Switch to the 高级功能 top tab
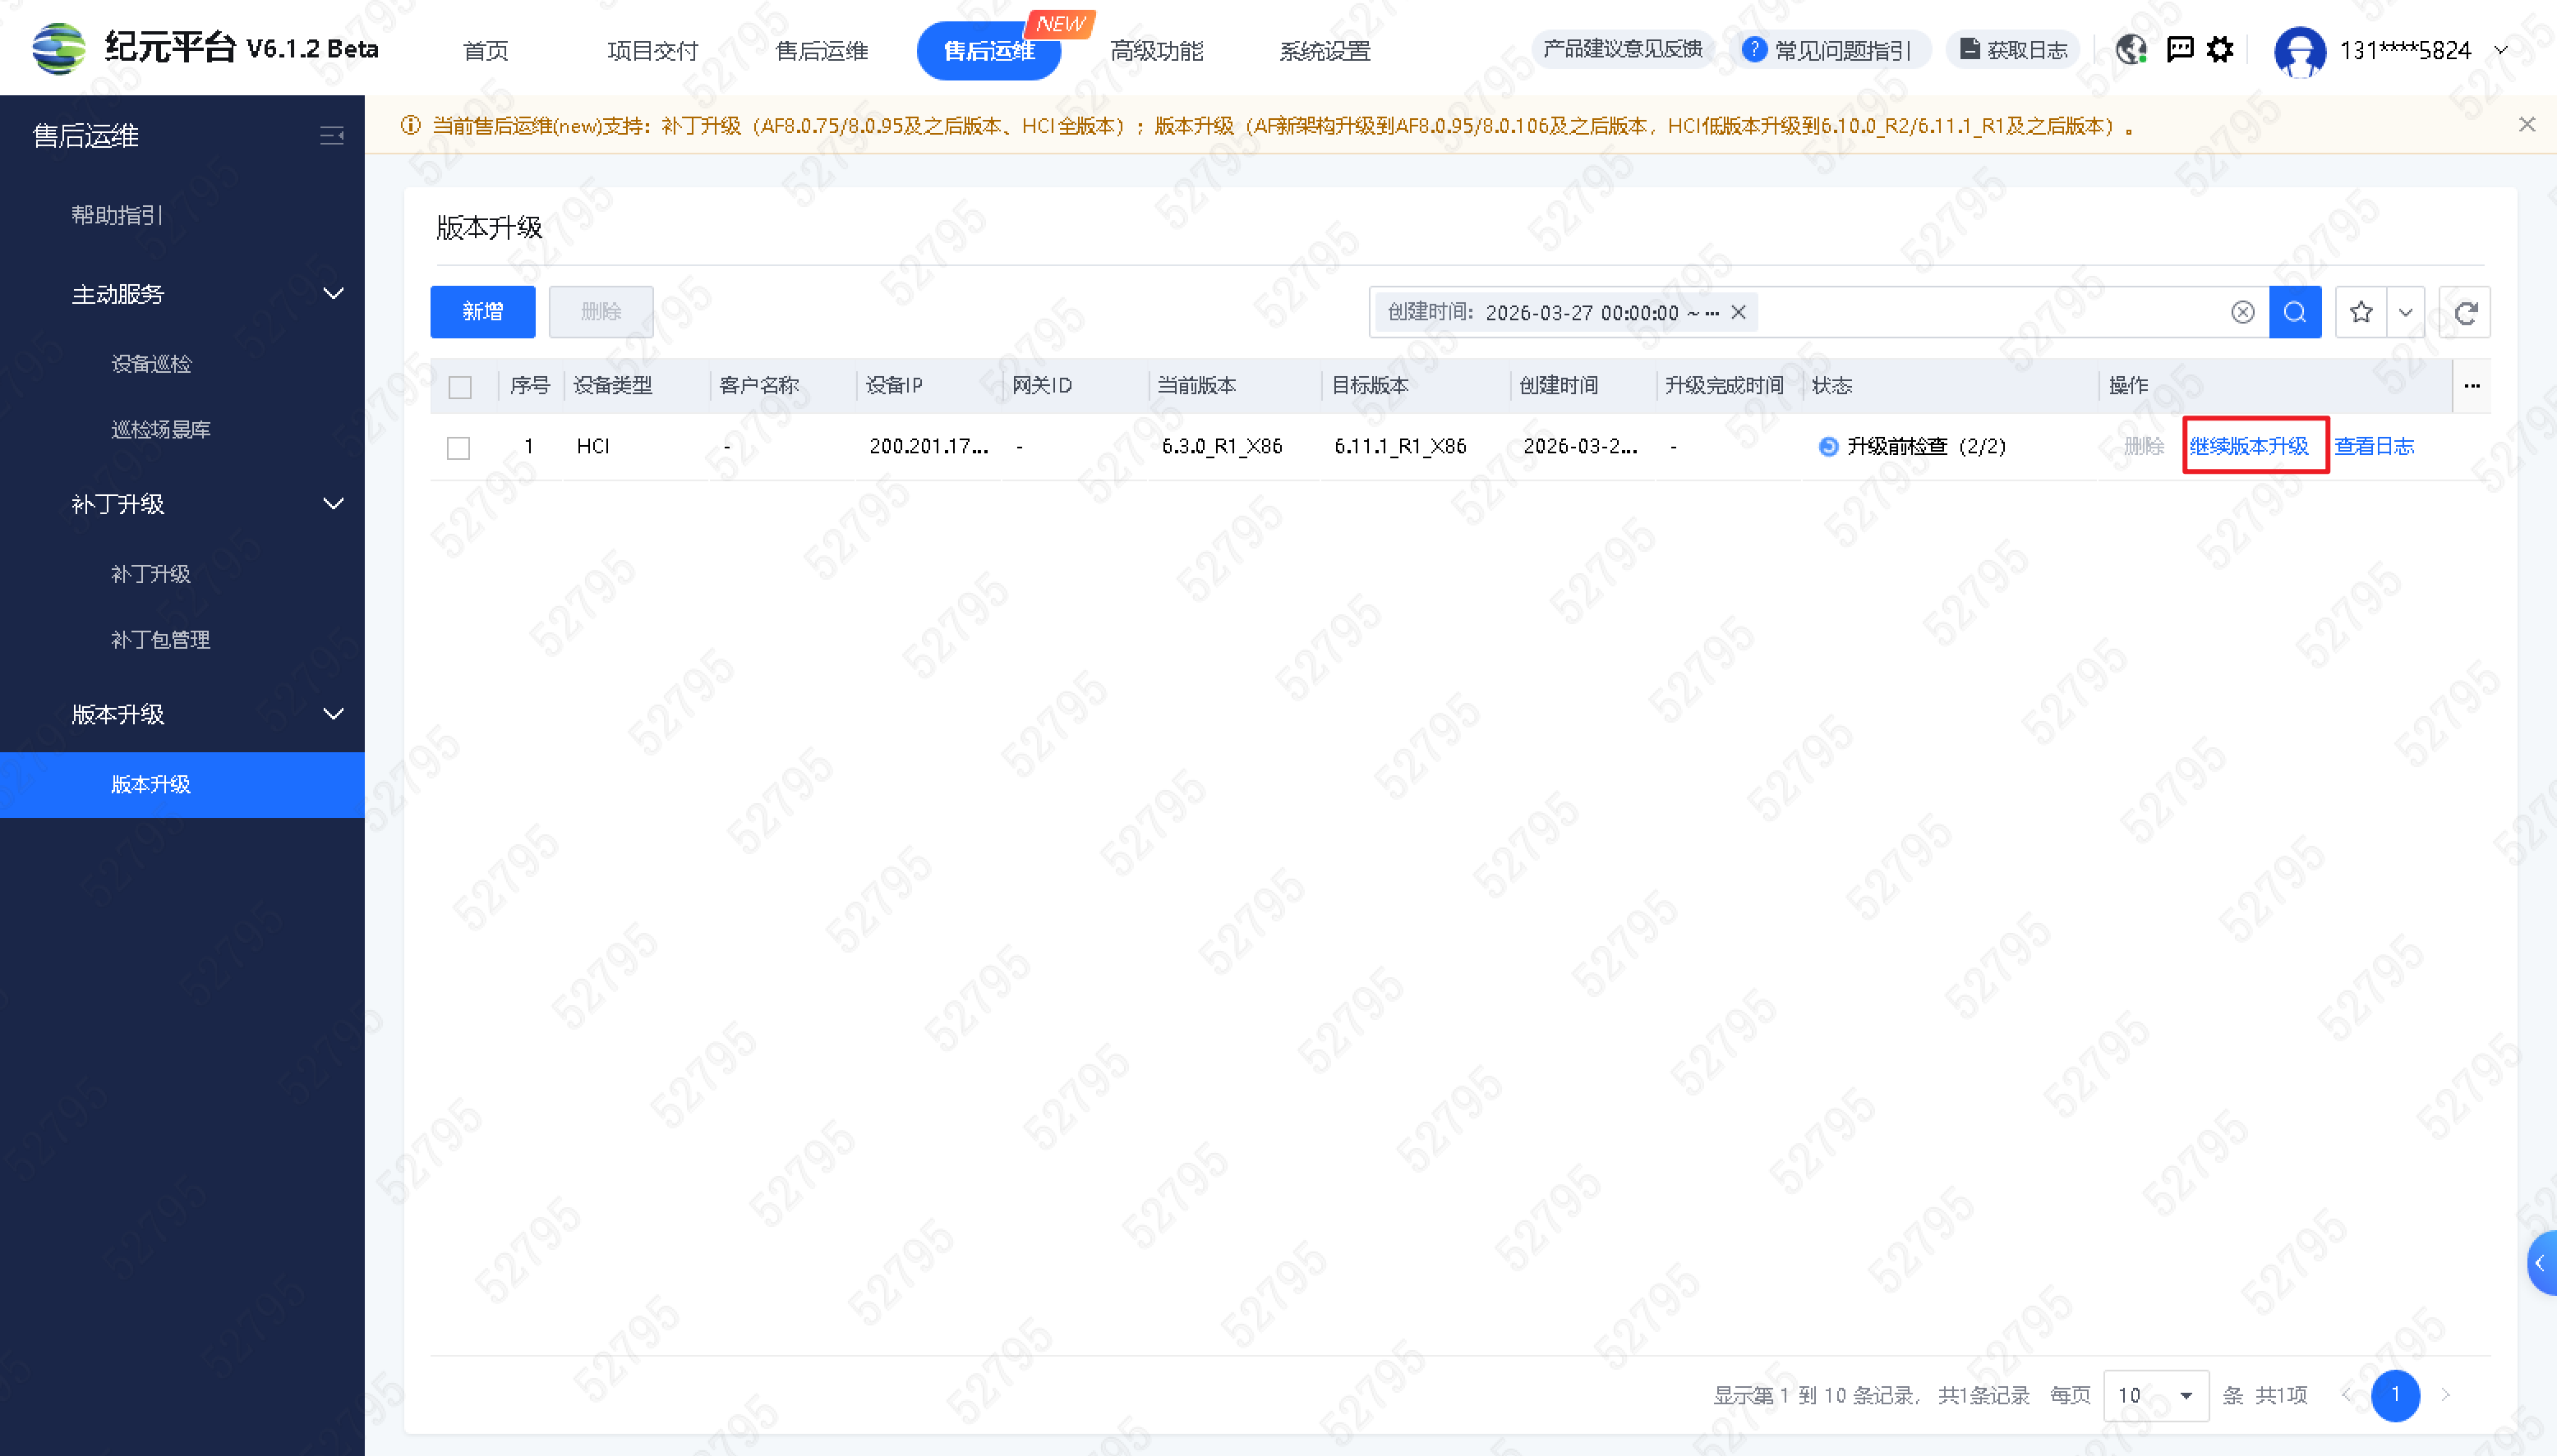 tap(1156, 50)
